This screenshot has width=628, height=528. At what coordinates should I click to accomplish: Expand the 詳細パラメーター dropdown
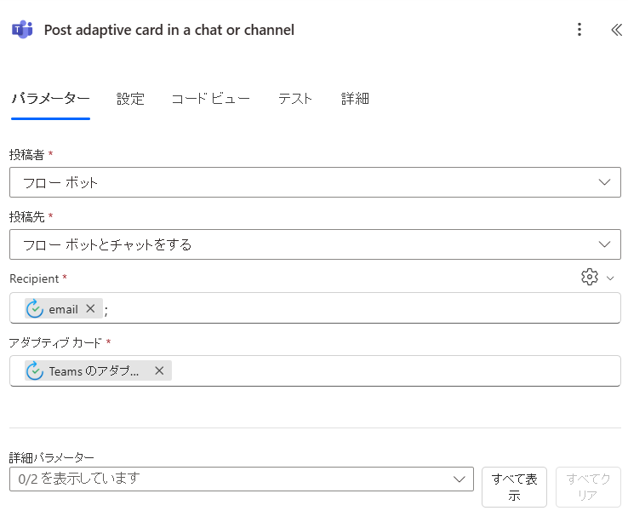(242, 479)
